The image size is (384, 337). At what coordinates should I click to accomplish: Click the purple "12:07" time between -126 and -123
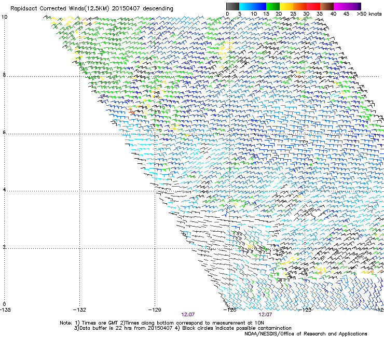[265, 315]
